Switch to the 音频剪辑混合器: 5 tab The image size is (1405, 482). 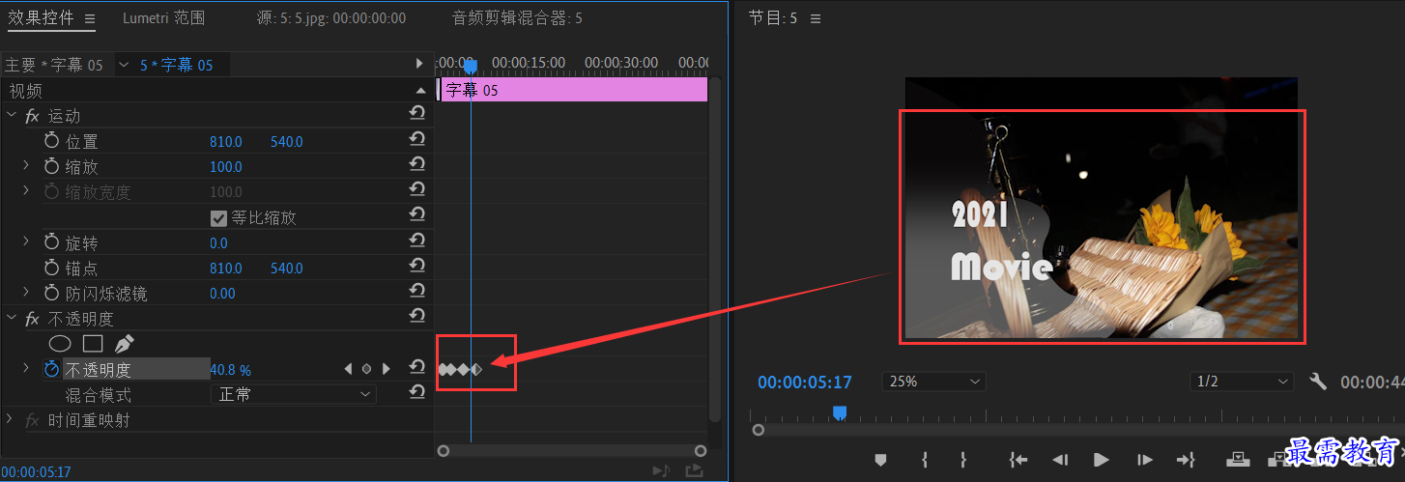point(517,18)
